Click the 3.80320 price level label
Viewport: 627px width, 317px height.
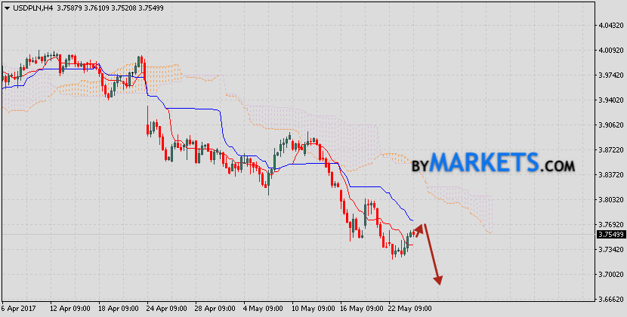[610, 200]
